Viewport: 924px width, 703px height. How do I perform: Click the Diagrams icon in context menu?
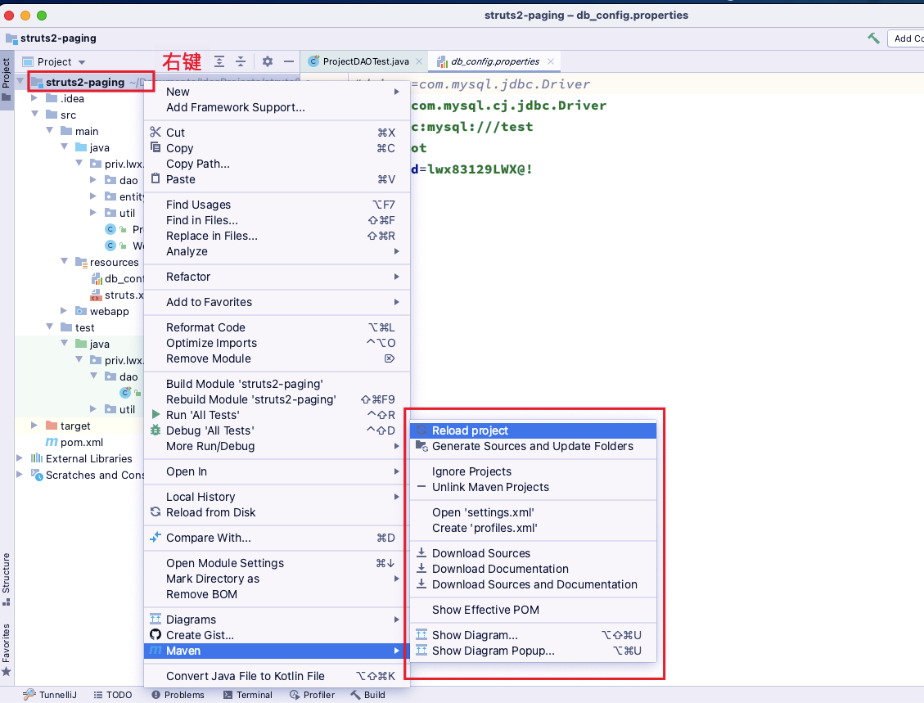point(155,619)
